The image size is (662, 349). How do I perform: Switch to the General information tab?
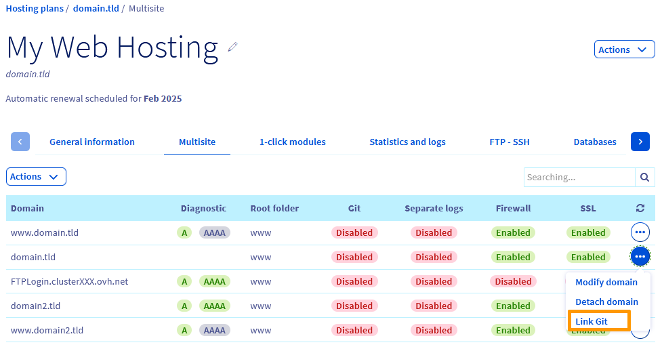[x=92, y=142]
